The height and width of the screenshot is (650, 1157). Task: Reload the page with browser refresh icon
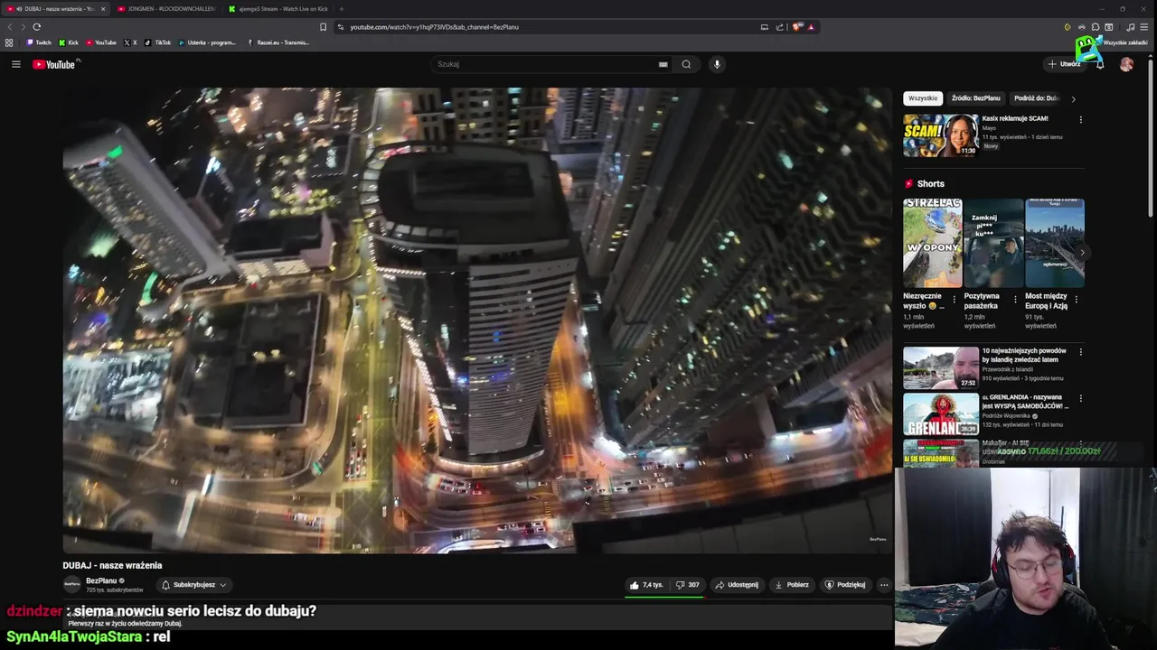[x=36, y=27]
